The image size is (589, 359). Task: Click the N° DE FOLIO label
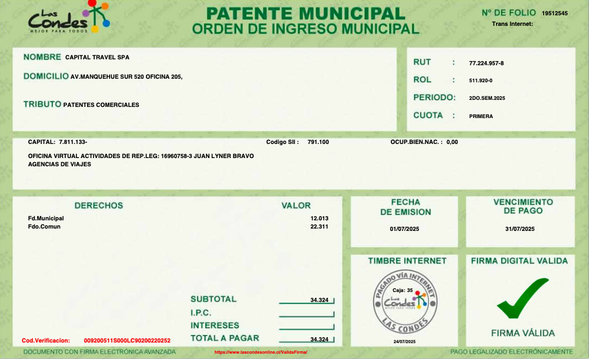(x=508, y=13)
